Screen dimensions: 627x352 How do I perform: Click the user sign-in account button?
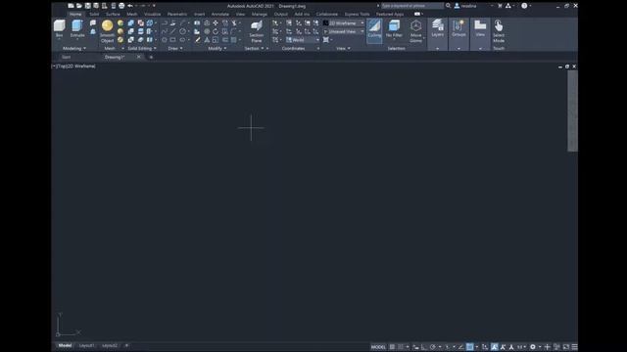pos(465,6)
